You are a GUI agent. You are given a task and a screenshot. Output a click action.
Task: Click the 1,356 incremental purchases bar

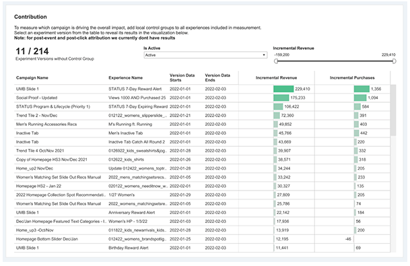[x=362, y=89]
